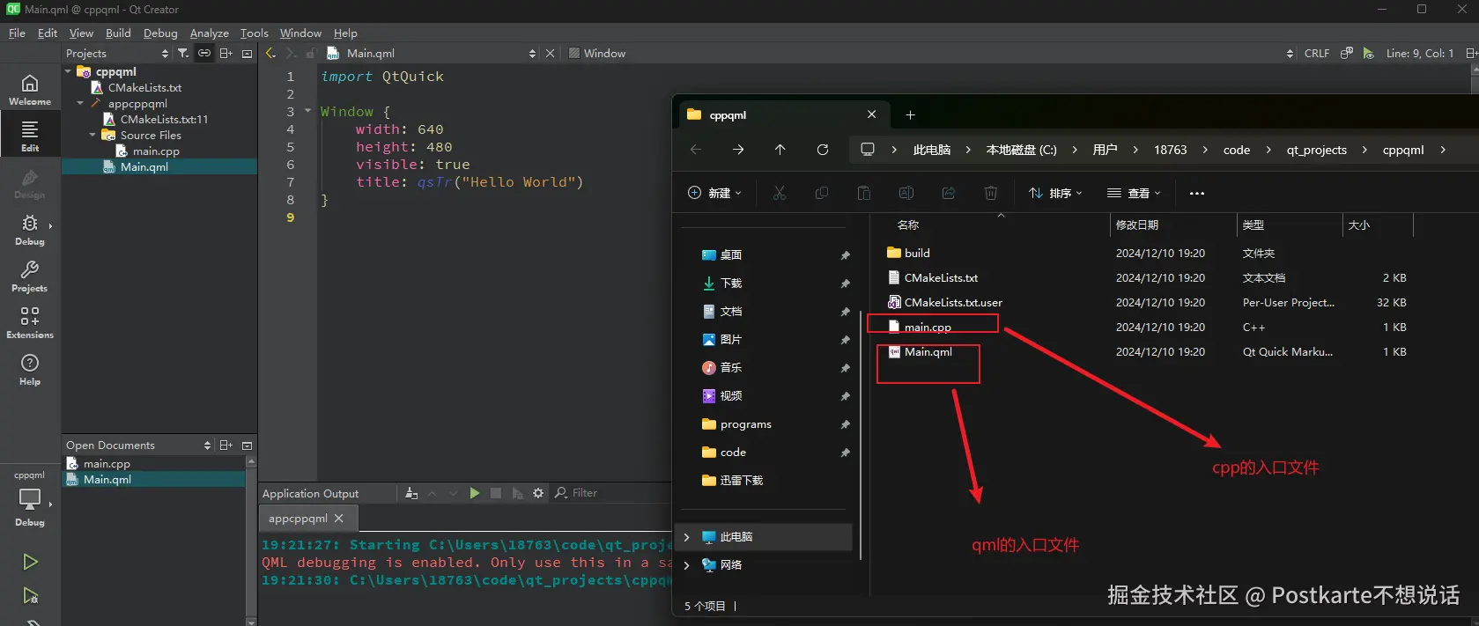
Task: Split the editor with split icon by Line/Col
Action: (x=1471, y=53)
